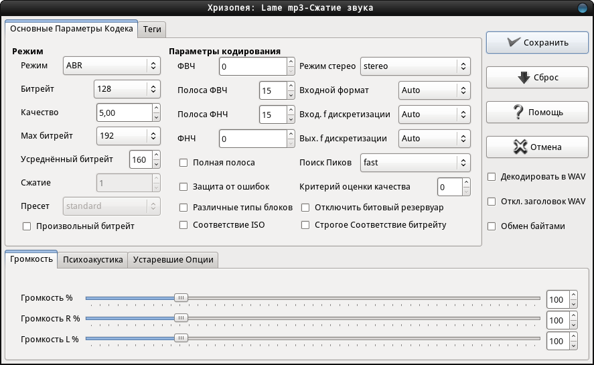Click the ФВЧ input field
The image size is (594, 365).
253,66
